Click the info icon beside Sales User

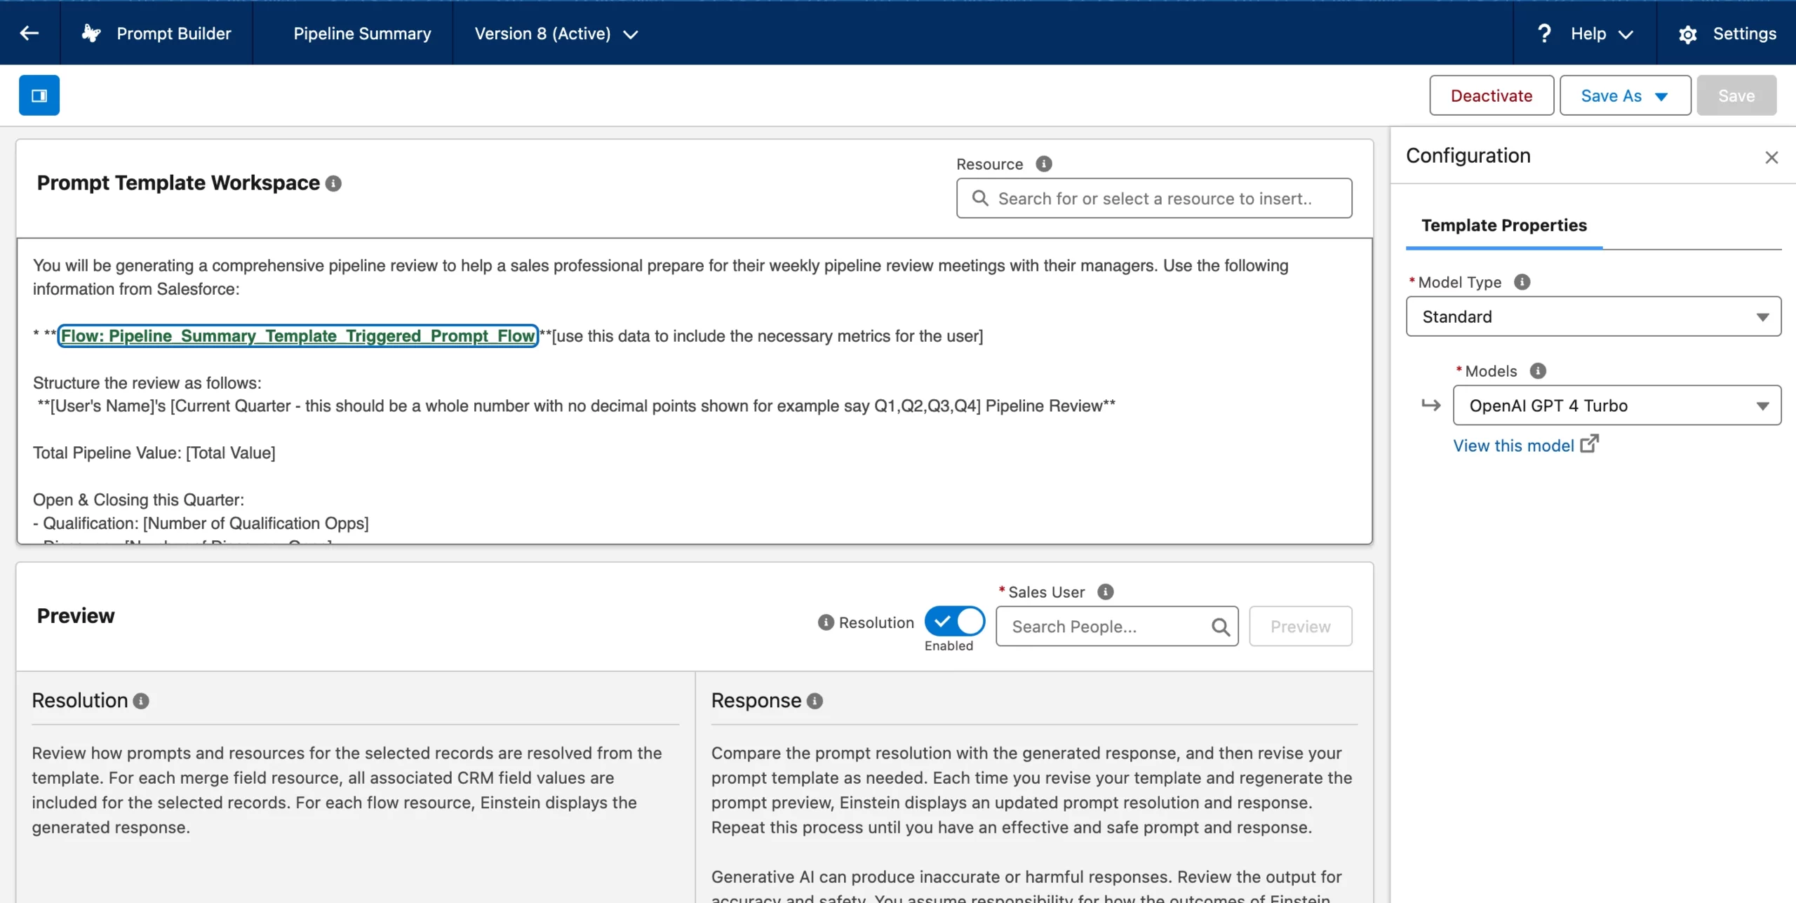(1105, 591)
